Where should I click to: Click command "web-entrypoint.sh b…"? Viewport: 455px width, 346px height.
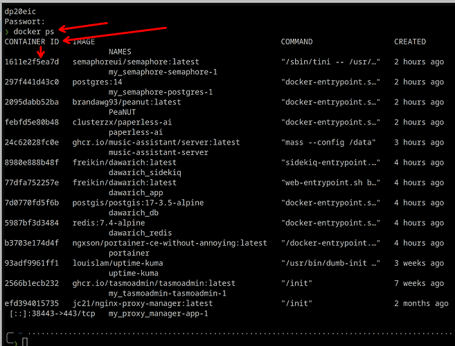click(x=330, y=183)
